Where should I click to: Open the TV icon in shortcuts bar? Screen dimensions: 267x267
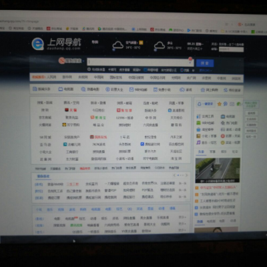(x=61, y=89)
